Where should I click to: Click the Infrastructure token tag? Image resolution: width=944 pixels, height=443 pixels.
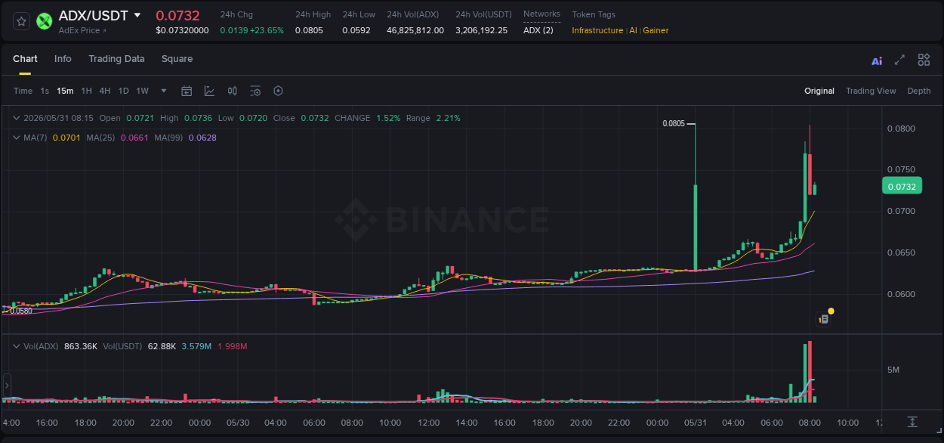coord(597,30)
